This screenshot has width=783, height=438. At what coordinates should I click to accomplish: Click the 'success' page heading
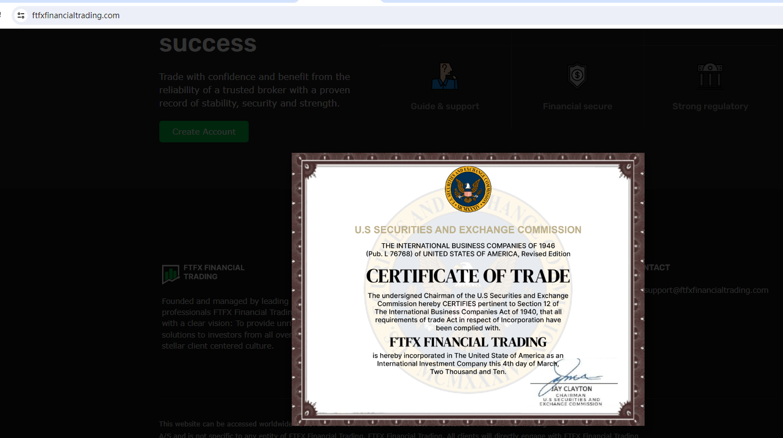[x=208, y=43]
